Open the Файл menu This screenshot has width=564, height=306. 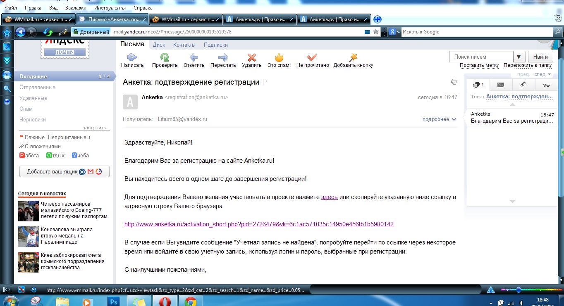point(11,8)
